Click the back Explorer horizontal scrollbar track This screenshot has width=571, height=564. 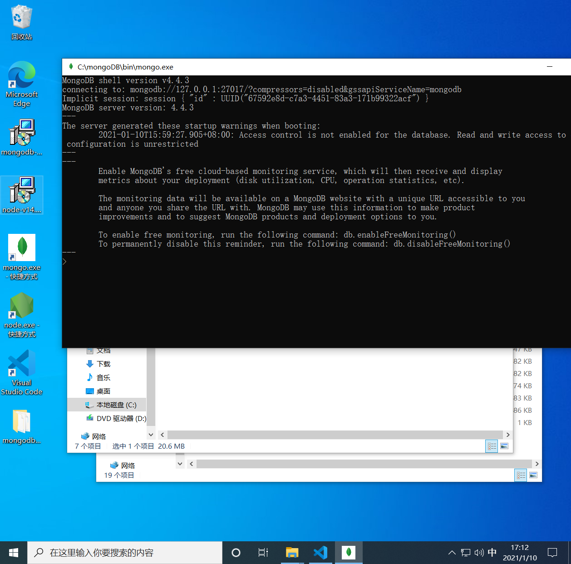364,464
